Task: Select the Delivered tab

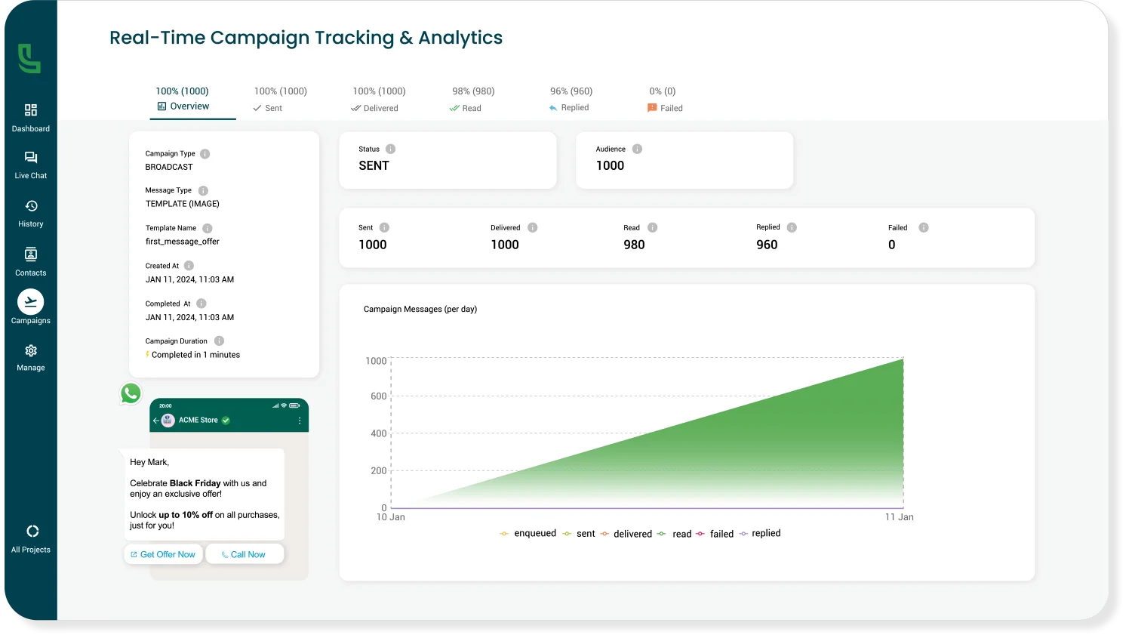Action: [378, 100]
